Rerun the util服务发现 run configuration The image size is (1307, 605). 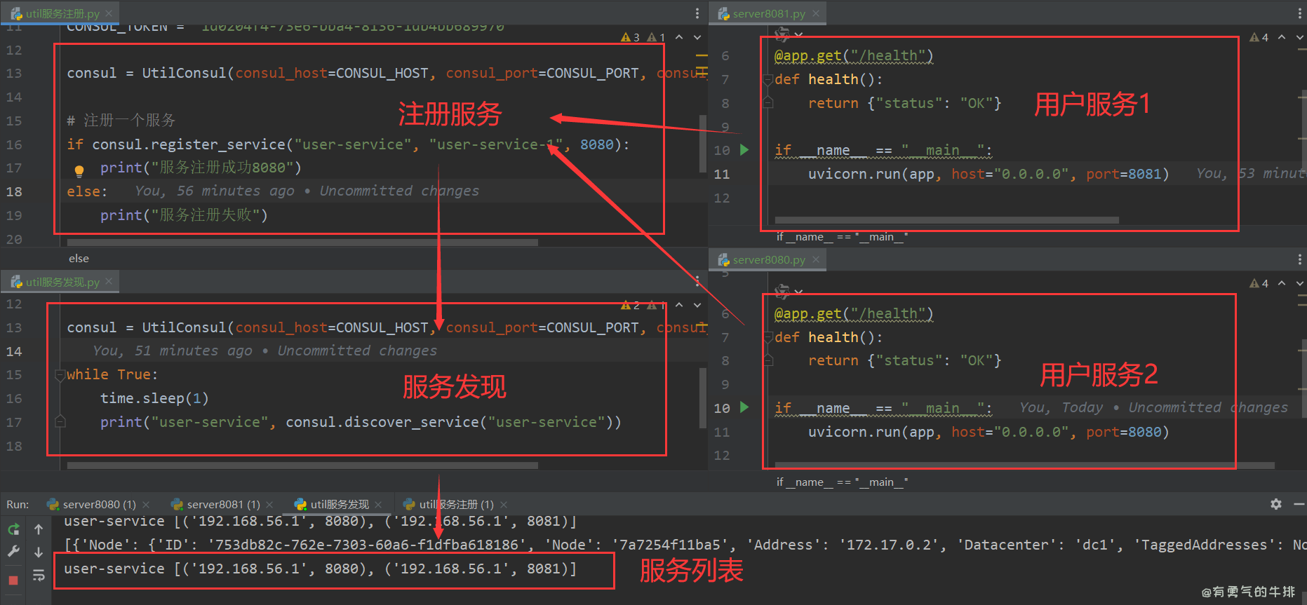[13, 529]
